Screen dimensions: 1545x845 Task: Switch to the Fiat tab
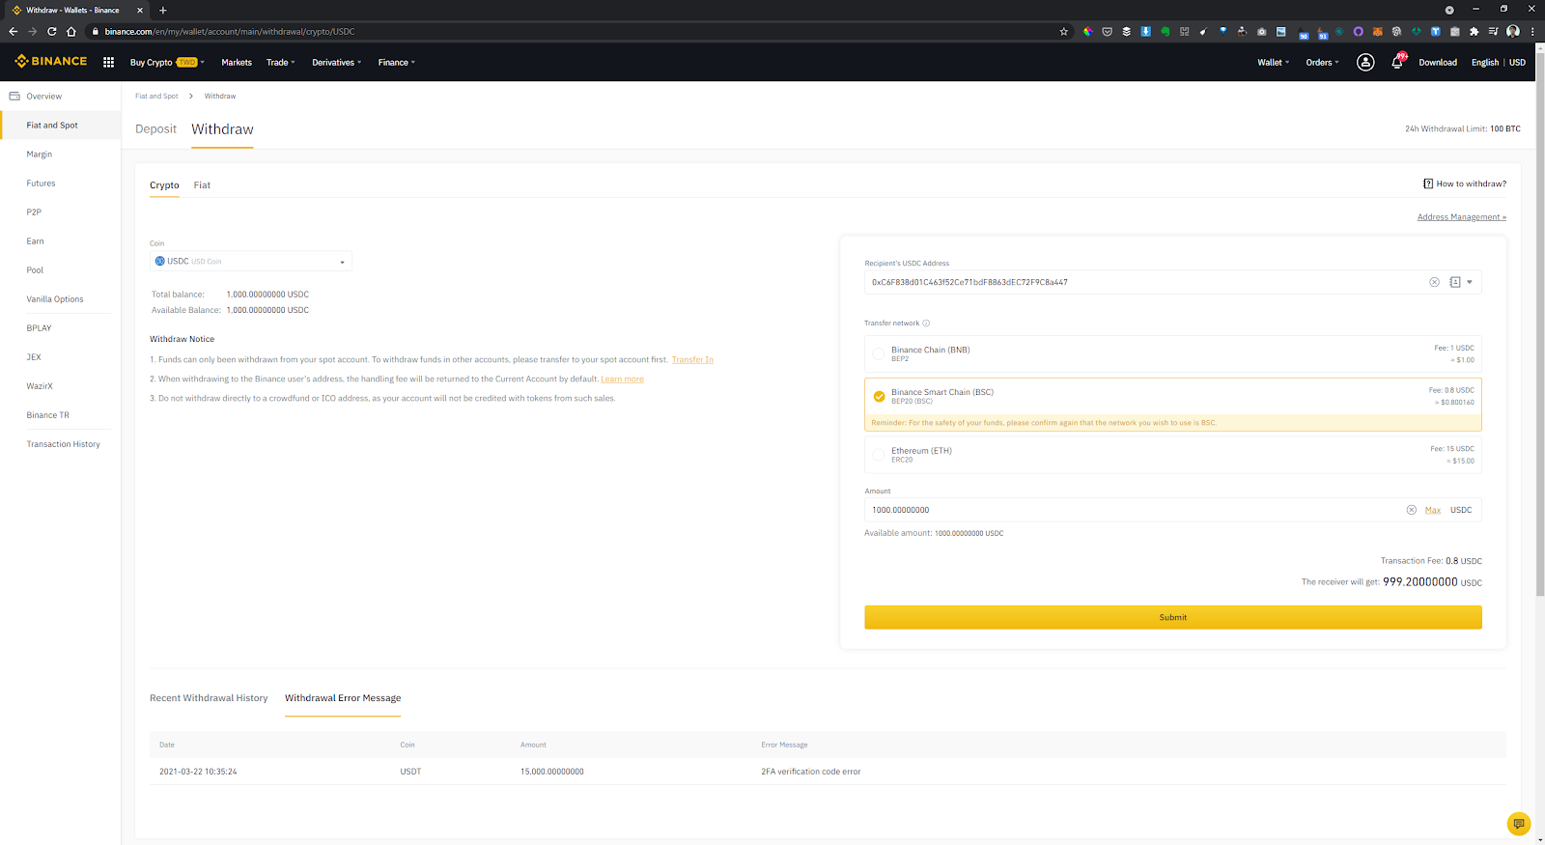(x=202, y=184)
